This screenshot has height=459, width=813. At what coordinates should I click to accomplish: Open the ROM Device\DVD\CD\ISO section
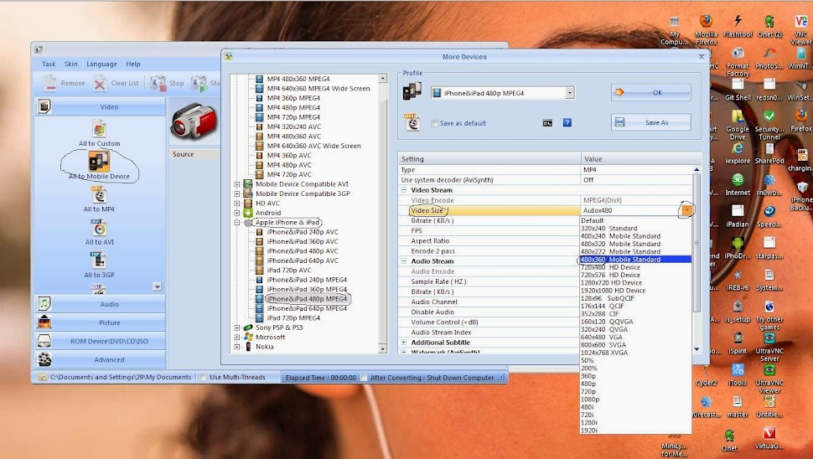click(101, 342)
